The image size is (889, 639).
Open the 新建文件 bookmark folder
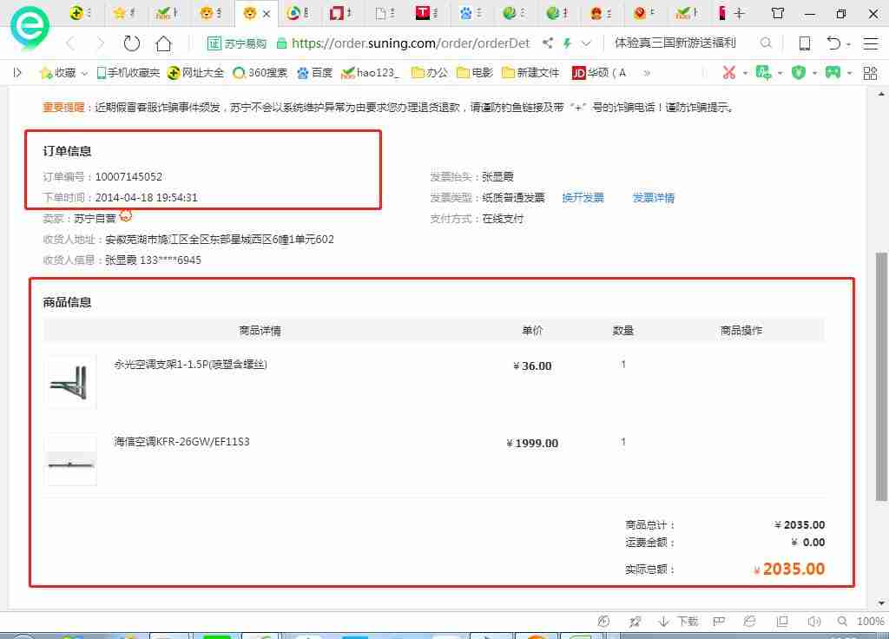pos(530,73)
